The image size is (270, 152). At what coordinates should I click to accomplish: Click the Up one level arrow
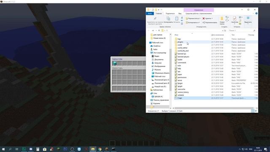point(159,30)
